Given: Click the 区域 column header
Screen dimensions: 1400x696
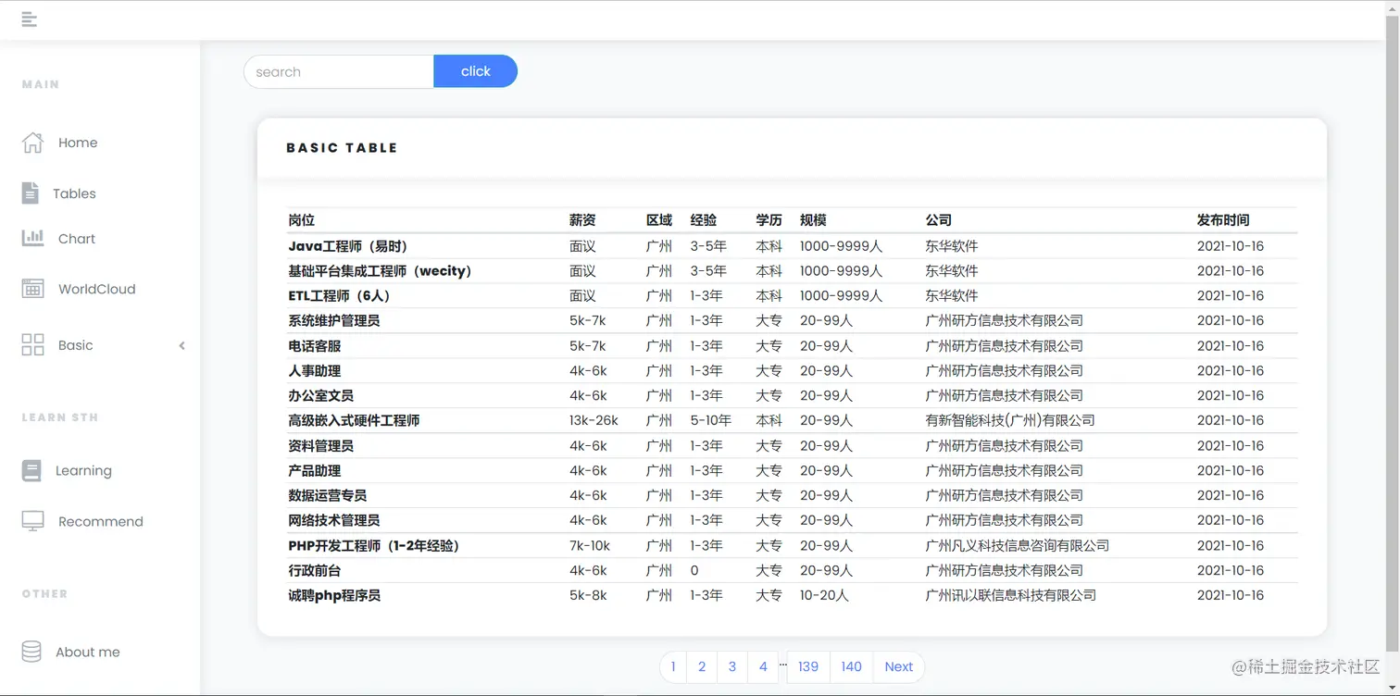Looking at the screenshot, I should pos(659,220).
